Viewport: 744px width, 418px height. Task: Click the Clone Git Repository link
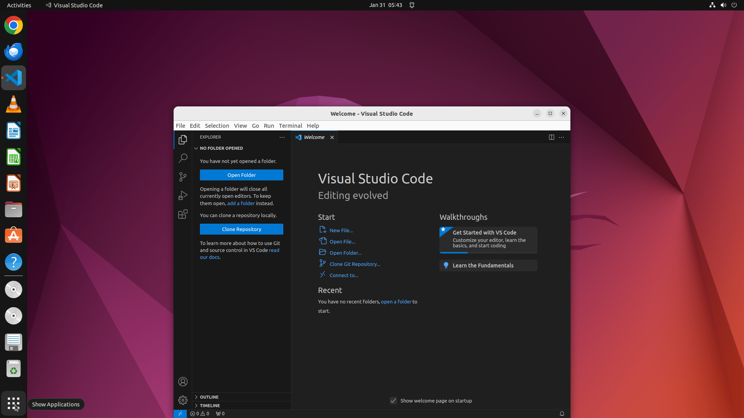coord(355,264)
